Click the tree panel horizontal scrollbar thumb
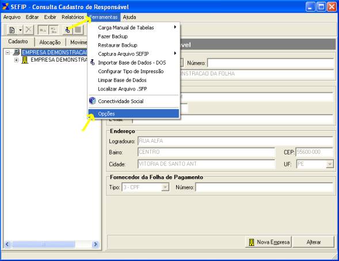This screenshot has height=261, width=339. pyautogui.click(x=43, y=244)
